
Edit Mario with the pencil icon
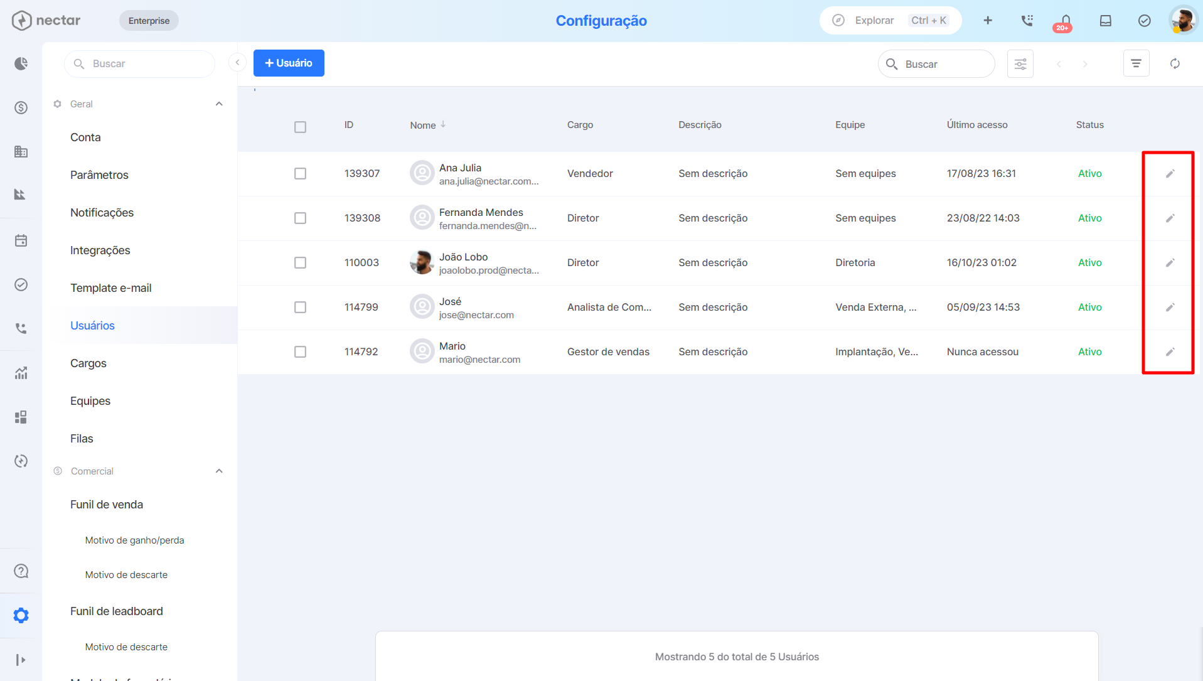pyautogui.click(x=1170, y=351)
